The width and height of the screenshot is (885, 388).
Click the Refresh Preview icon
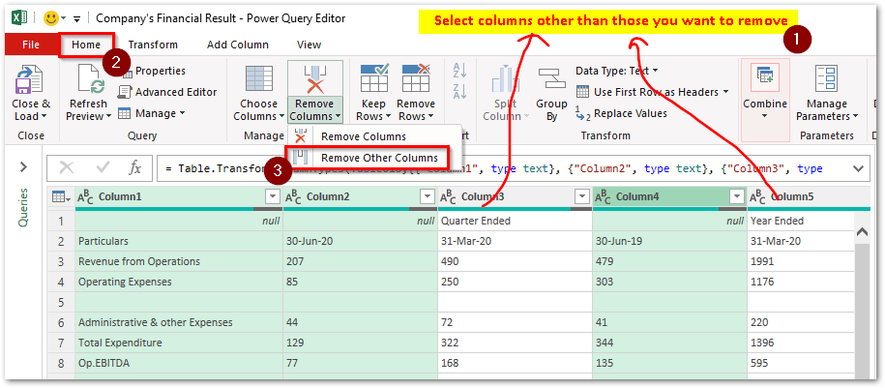pyautogui.click(x=91, y=79)
